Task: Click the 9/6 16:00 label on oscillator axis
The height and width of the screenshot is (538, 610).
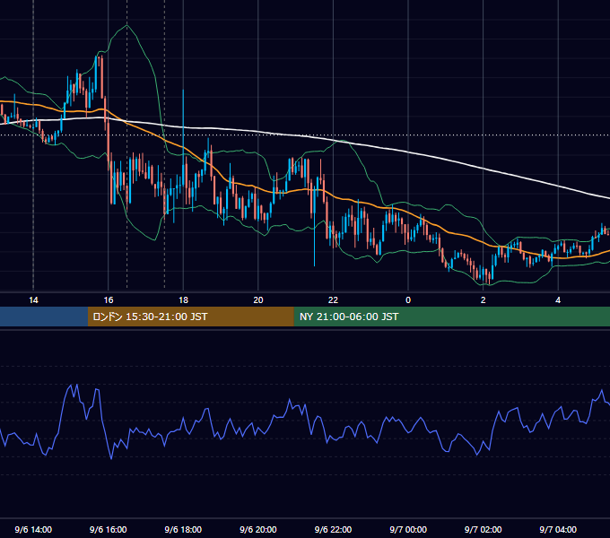Action: tap(109, 529)
